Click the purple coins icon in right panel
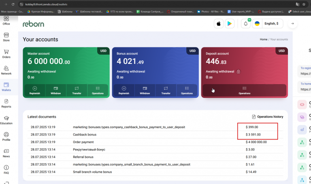The height and width of the screenshot is (184, 311). click(x=302, y=117)
